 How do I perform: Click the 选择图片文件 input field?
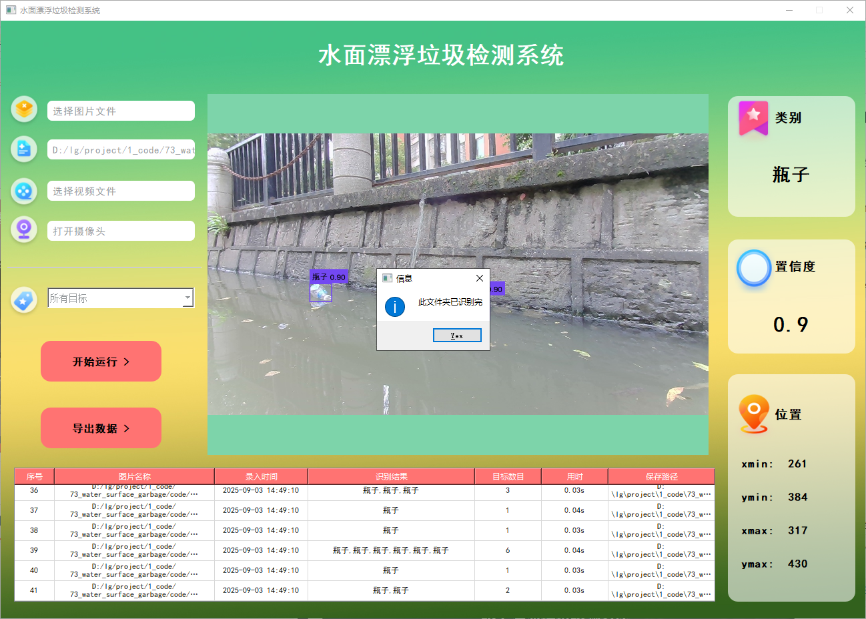click(x=121, y=111)
